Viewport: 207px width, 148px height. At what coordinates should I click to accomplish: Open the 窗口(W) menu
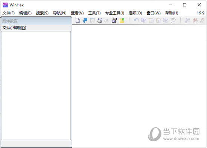point(154,13)
